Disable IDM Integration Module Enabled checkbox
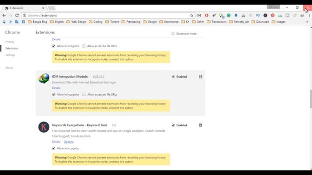The width and height of the screenshot is (312, 175). coord(173,77)
